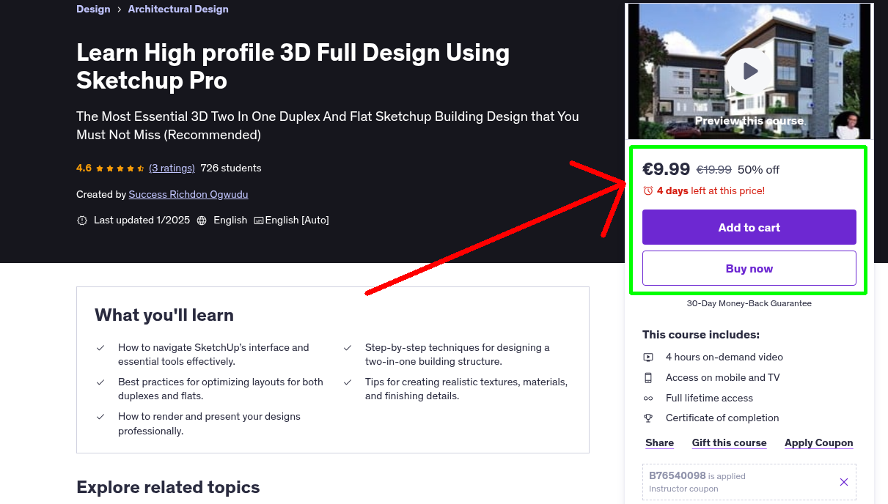Click the checkmark beside 'Tips for creating realistic textures'
Image resolution: width=888 pixels, height=504 pixels.
(348, 382)
